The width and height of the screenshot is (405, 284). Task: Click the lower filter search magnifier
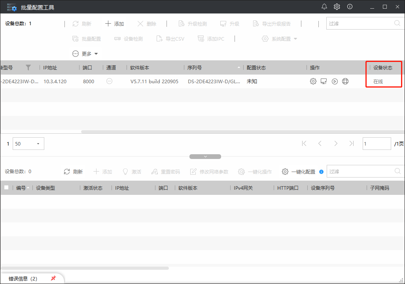click(x=398, y=171)
